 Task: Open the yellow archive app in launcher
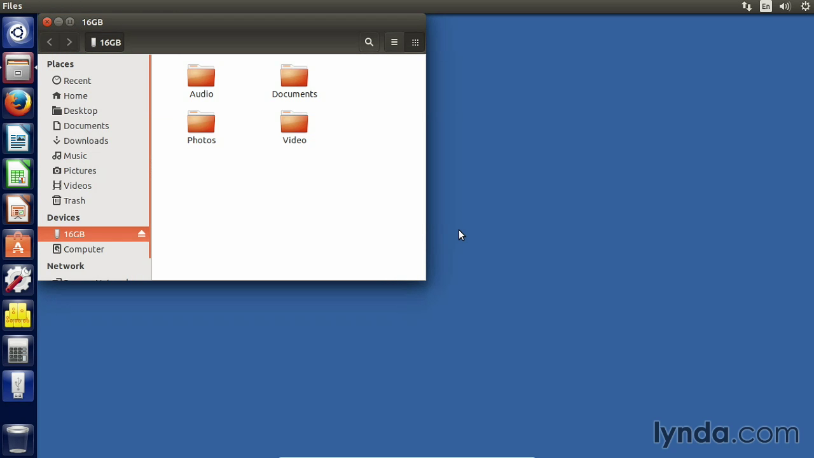pyautogui.click(x=18, y=316)
